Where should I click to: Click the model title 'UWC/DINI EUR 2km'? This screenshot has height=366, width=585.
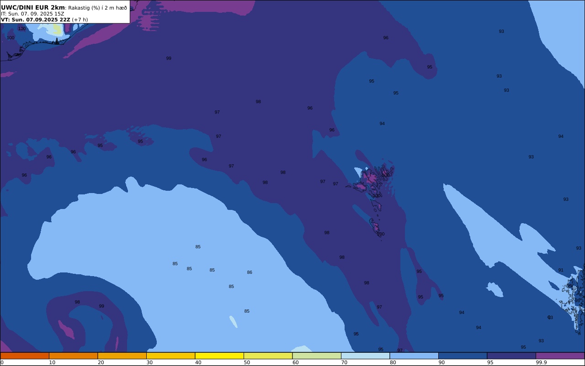[x=33, y=8]
